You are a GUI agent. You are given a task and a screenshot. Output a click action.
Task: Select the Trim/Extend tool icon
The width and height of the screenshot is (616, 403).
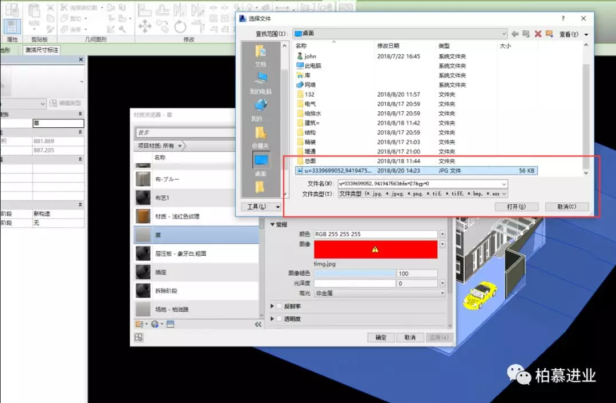tap(198, 27)
